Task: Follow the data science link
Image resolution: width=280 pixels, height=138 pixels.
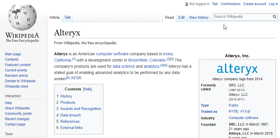Action: [x=124, y=66]
